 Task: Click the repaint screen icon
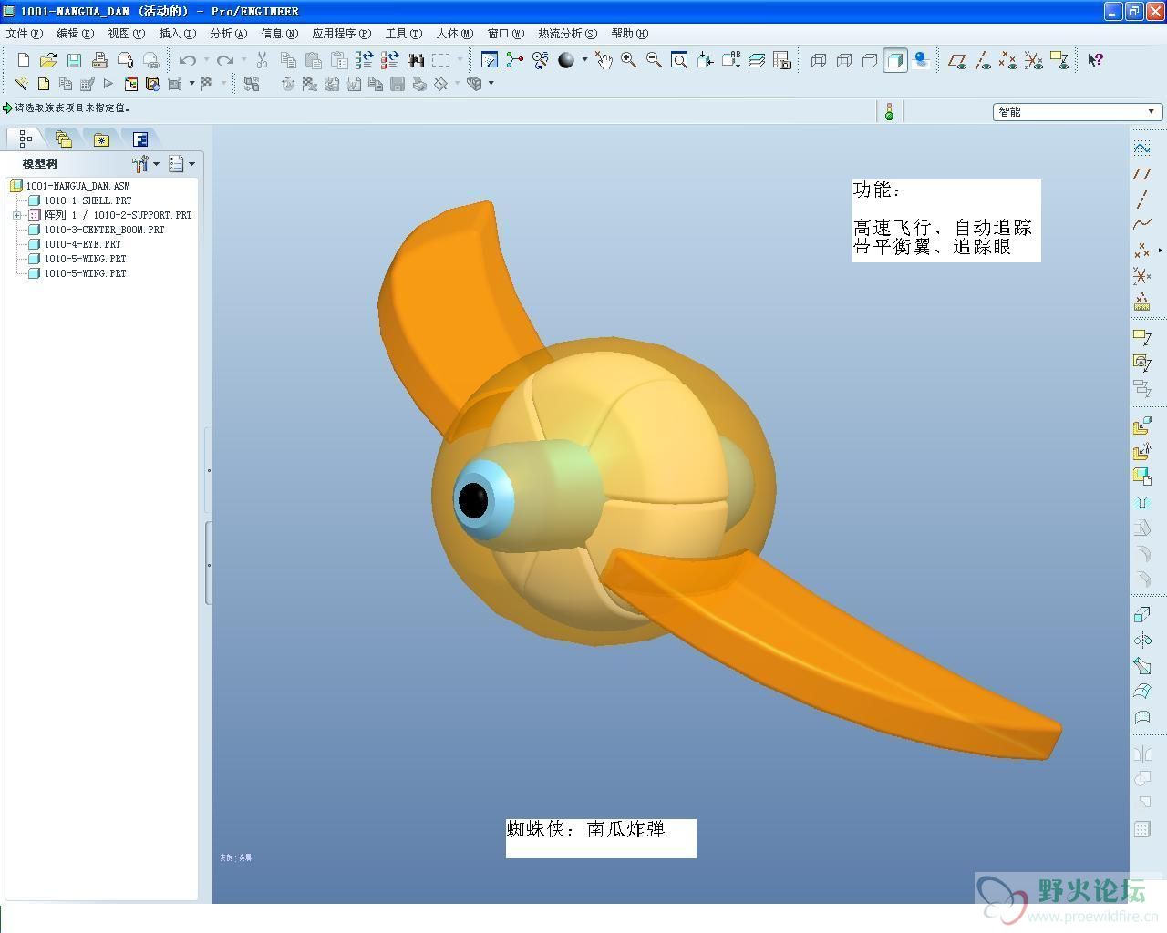490,60
